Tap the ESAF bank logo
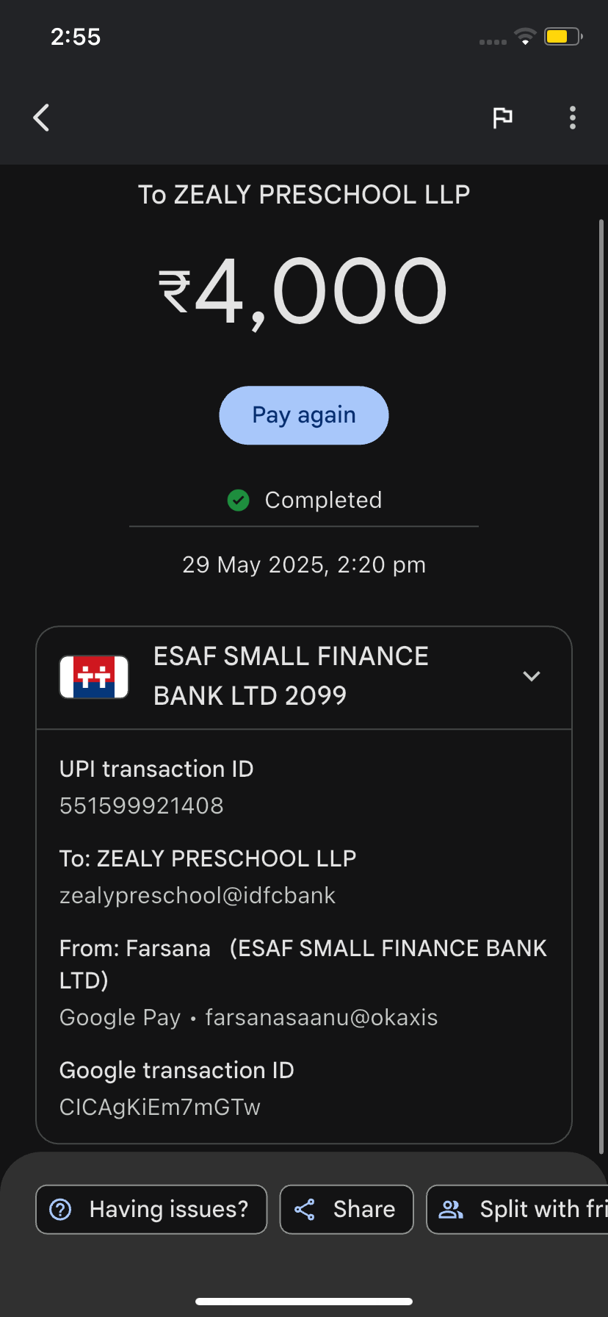Viewport: 608px width, 1317px height. click(94, 677)
